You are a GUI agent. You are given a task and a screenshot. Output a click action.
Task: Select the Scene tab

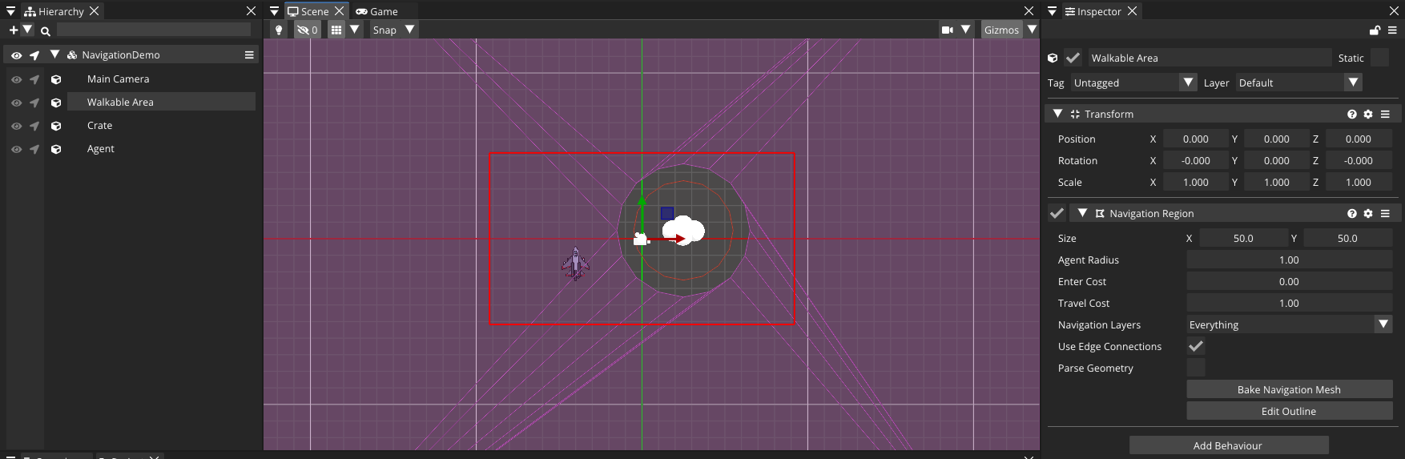tap(316, 11)
